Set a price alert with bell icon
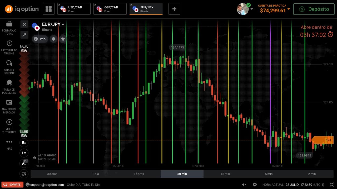The image size is (337, 189). (53, 39)
